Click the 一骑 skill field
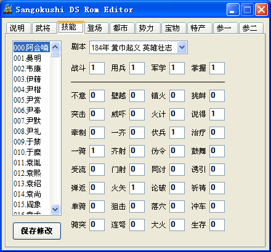The image size is (271, 252). tap(97, 151)
